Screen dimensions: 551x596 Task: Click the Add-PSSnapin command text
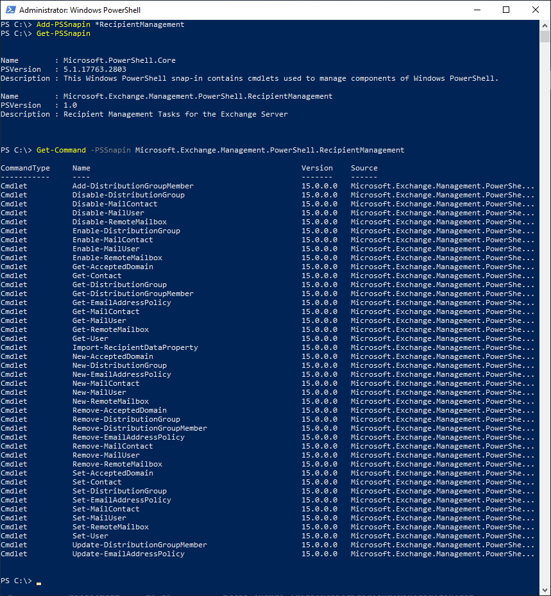click(x=63, y=24)
